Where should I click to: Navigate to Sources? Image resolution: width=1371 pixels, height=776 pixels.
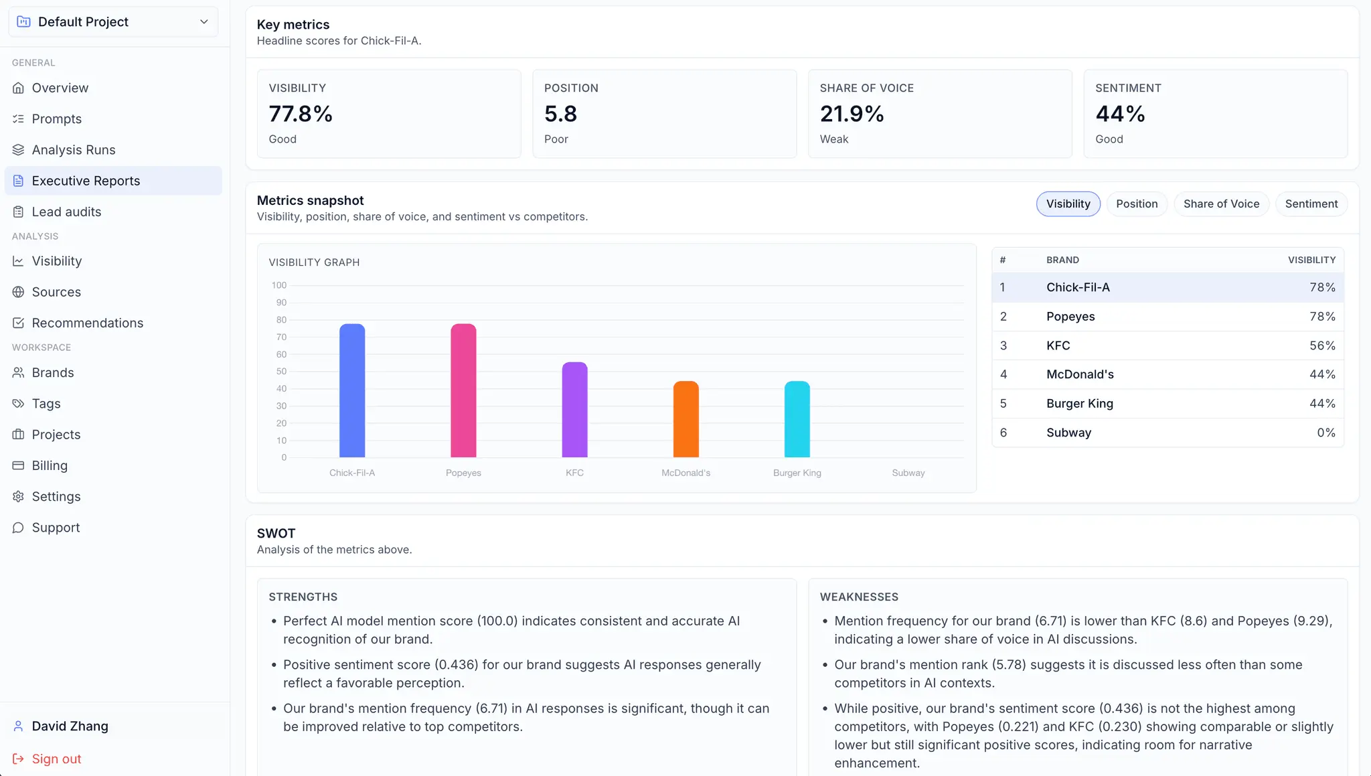(x=56, y=292)
